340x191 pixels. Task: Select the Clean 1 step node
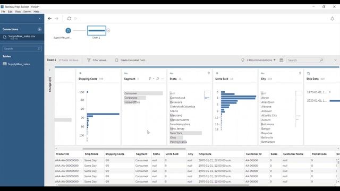[97, 31]
